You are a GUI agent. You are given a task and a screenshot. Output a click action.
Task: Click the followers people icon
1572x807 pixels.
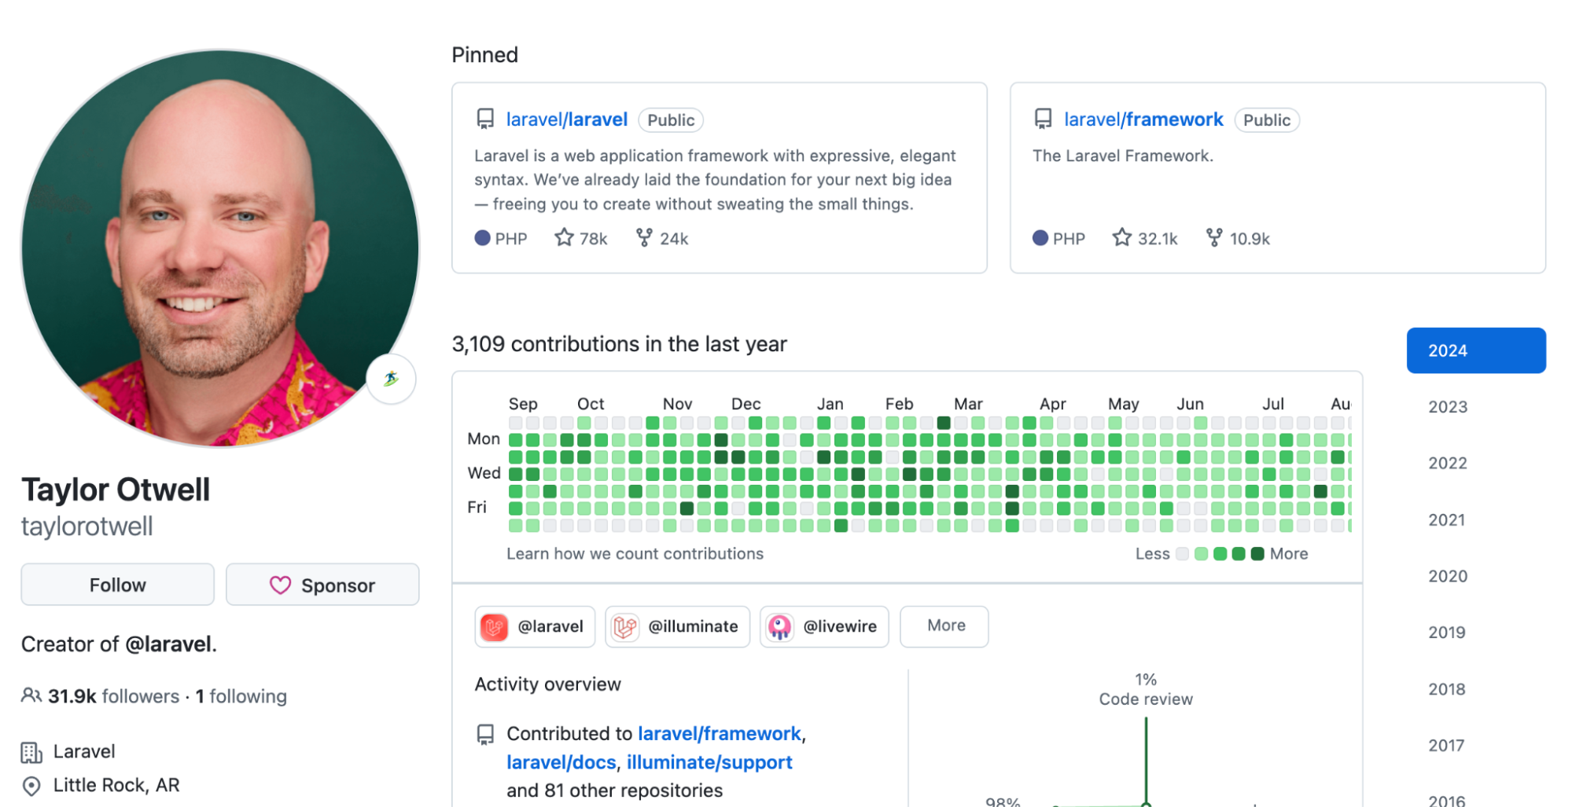(x=31, y=695)
